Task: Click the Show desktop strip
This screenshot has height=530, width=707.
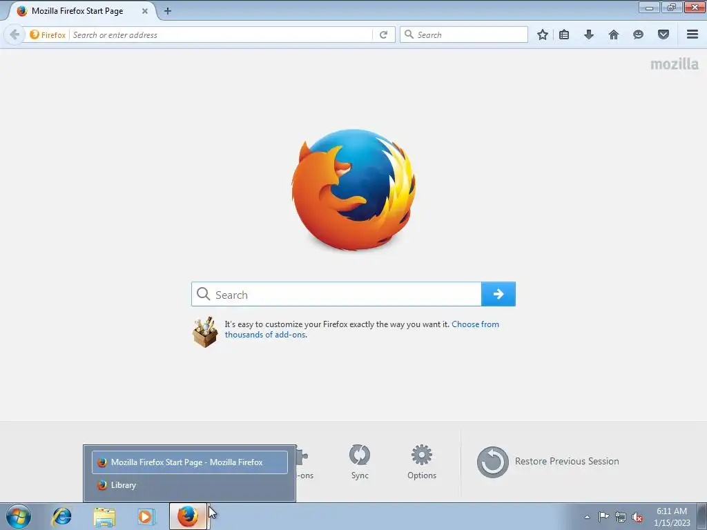Action: pos(702,517)
